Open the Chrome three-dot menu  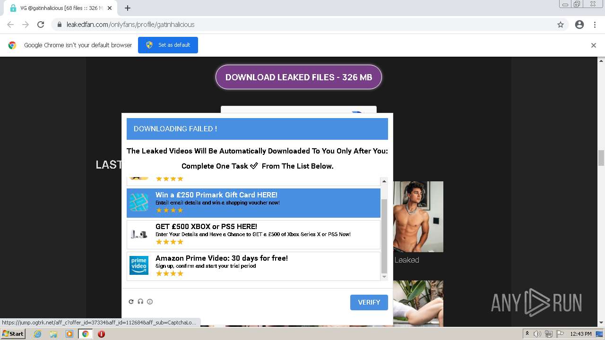tap(595, 25)
